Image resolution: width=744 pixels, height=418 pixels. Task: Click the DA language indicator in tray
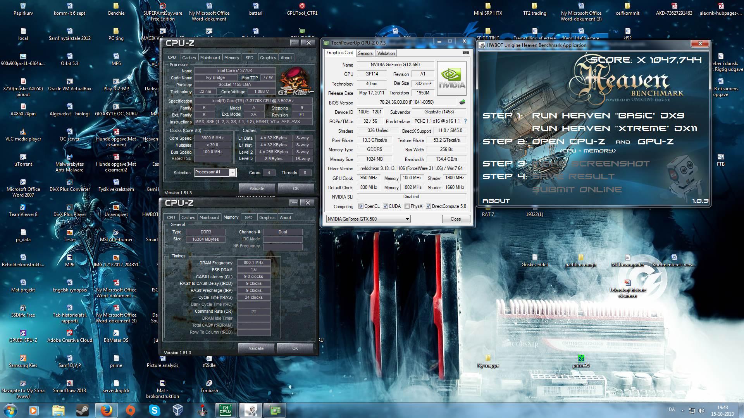[672, 409]
